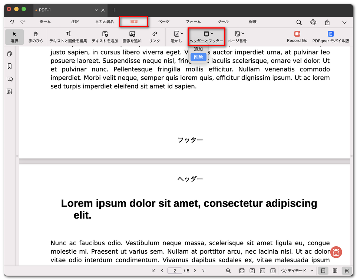
Task: Toggle continuous scrolling view mode
Action: click(347, 271)
